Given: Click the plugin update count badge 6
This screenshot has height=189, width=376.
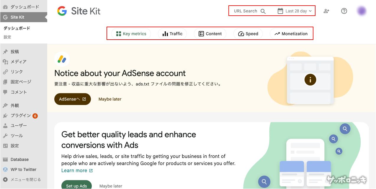Looking at the screenshot, I should pos(35,116).
